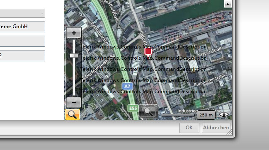Toggle the eye map view icon
The height and width of the screenshot is (150, 269).
pyautogui.click(x=224, y=114)
